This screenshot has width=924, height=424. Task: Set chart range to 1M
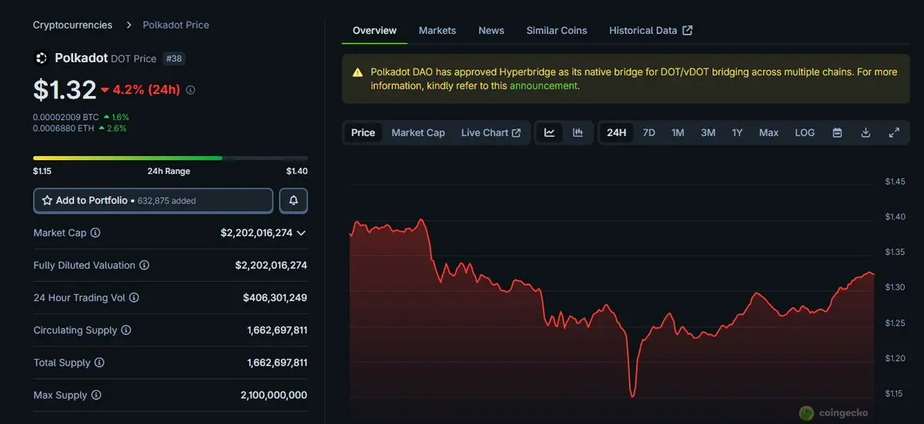point(678,132)
